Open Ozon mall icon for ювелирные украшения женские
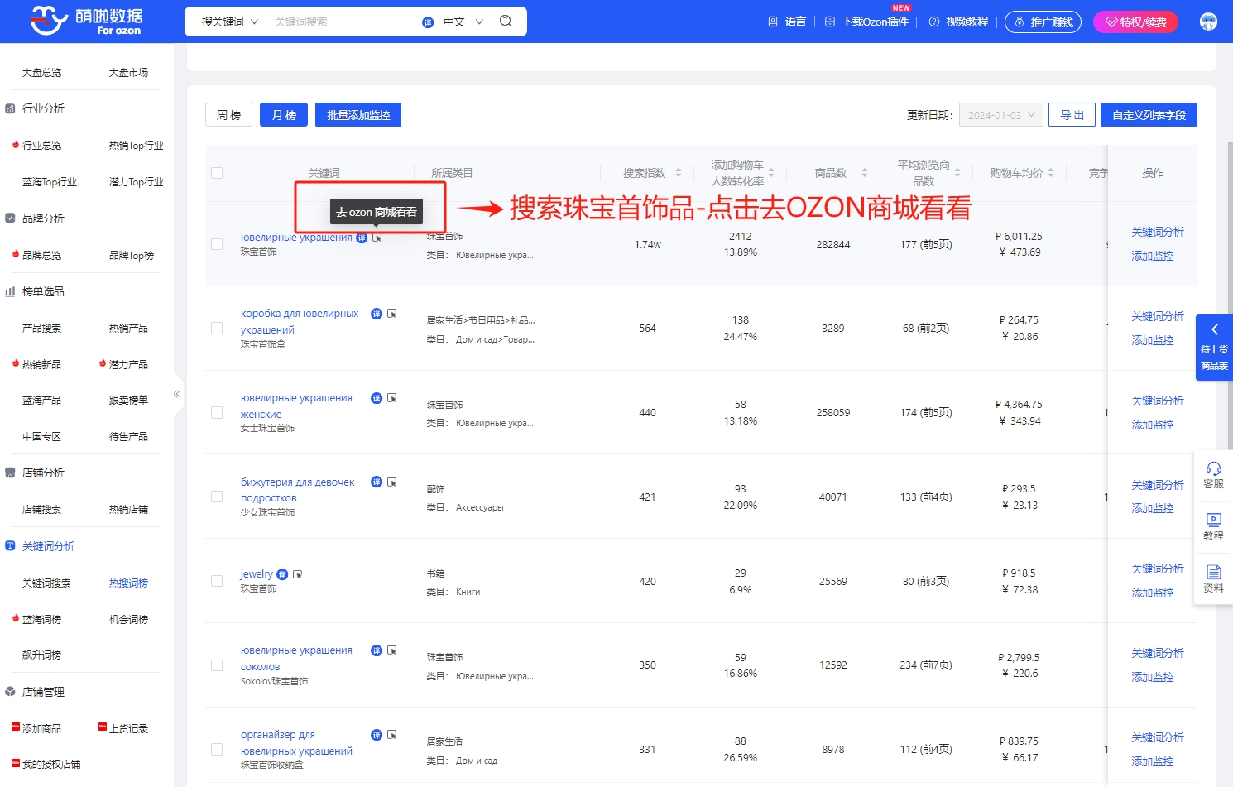This screenshot has height=787, width=1233. (x=392, y=398)
